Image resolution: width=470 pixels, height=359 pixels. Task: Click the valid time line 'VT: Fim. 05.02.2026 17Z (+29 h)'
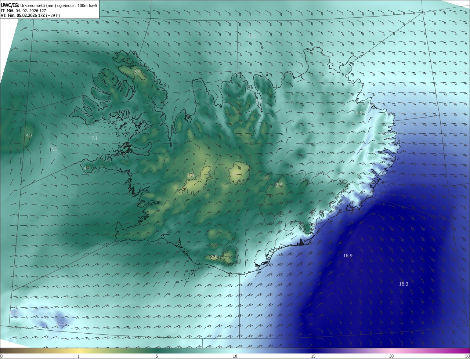(x=30, y=15)
